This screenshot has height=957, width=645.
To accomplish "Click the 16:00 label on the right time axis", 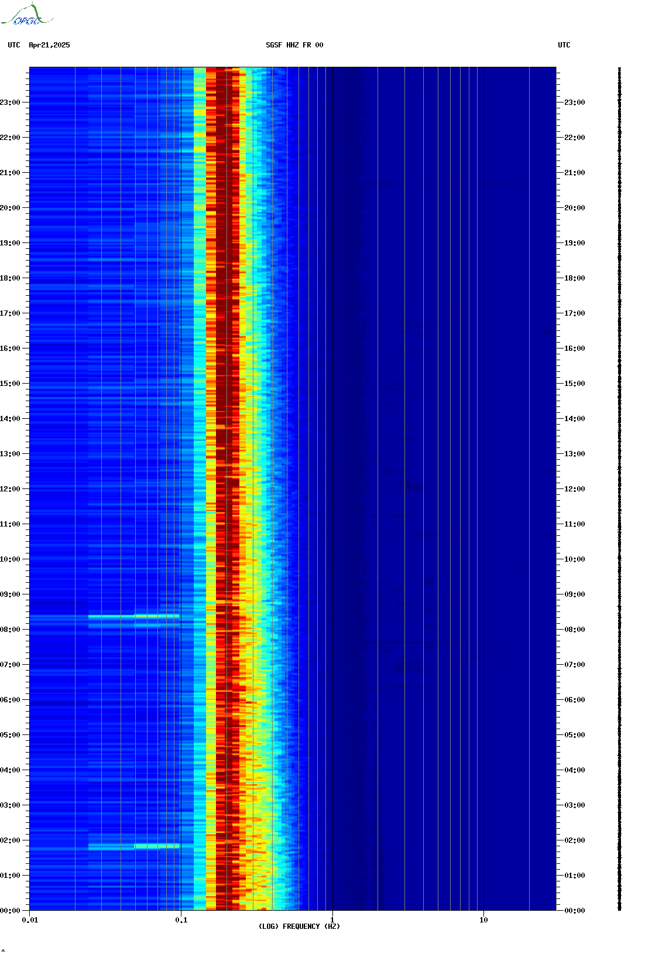I will point(575,348).
